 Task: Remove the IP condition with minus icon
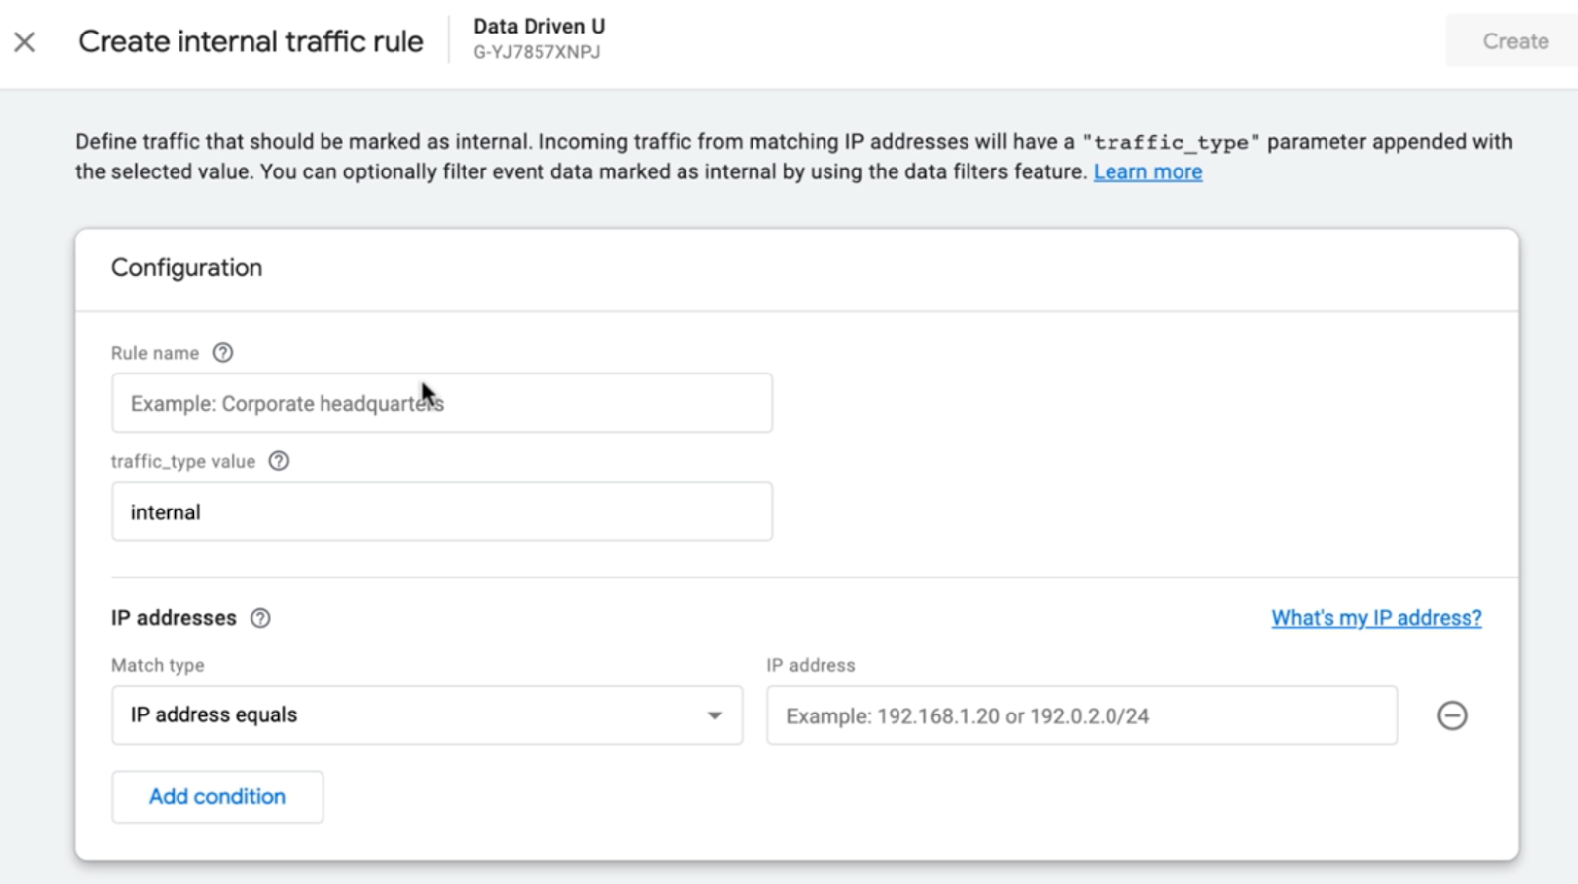point(1452,715)
